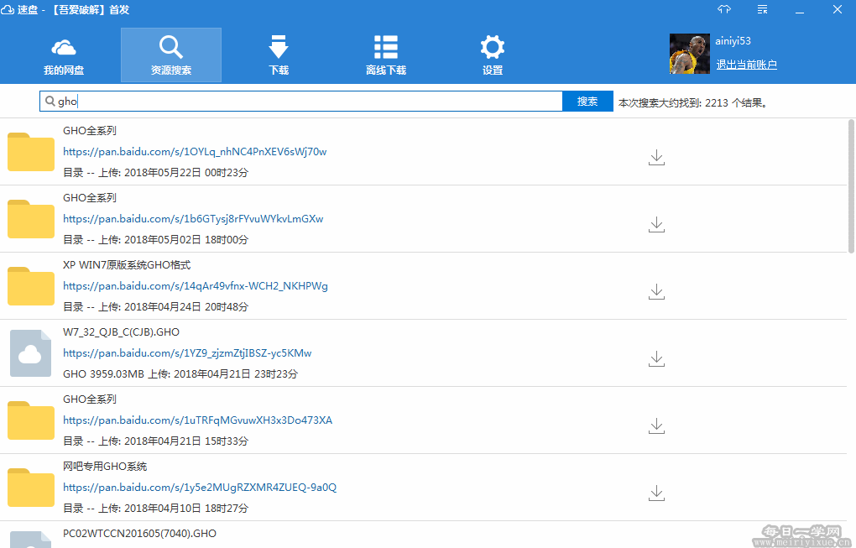Click the results list vertical scrollbar thumb

851,186
